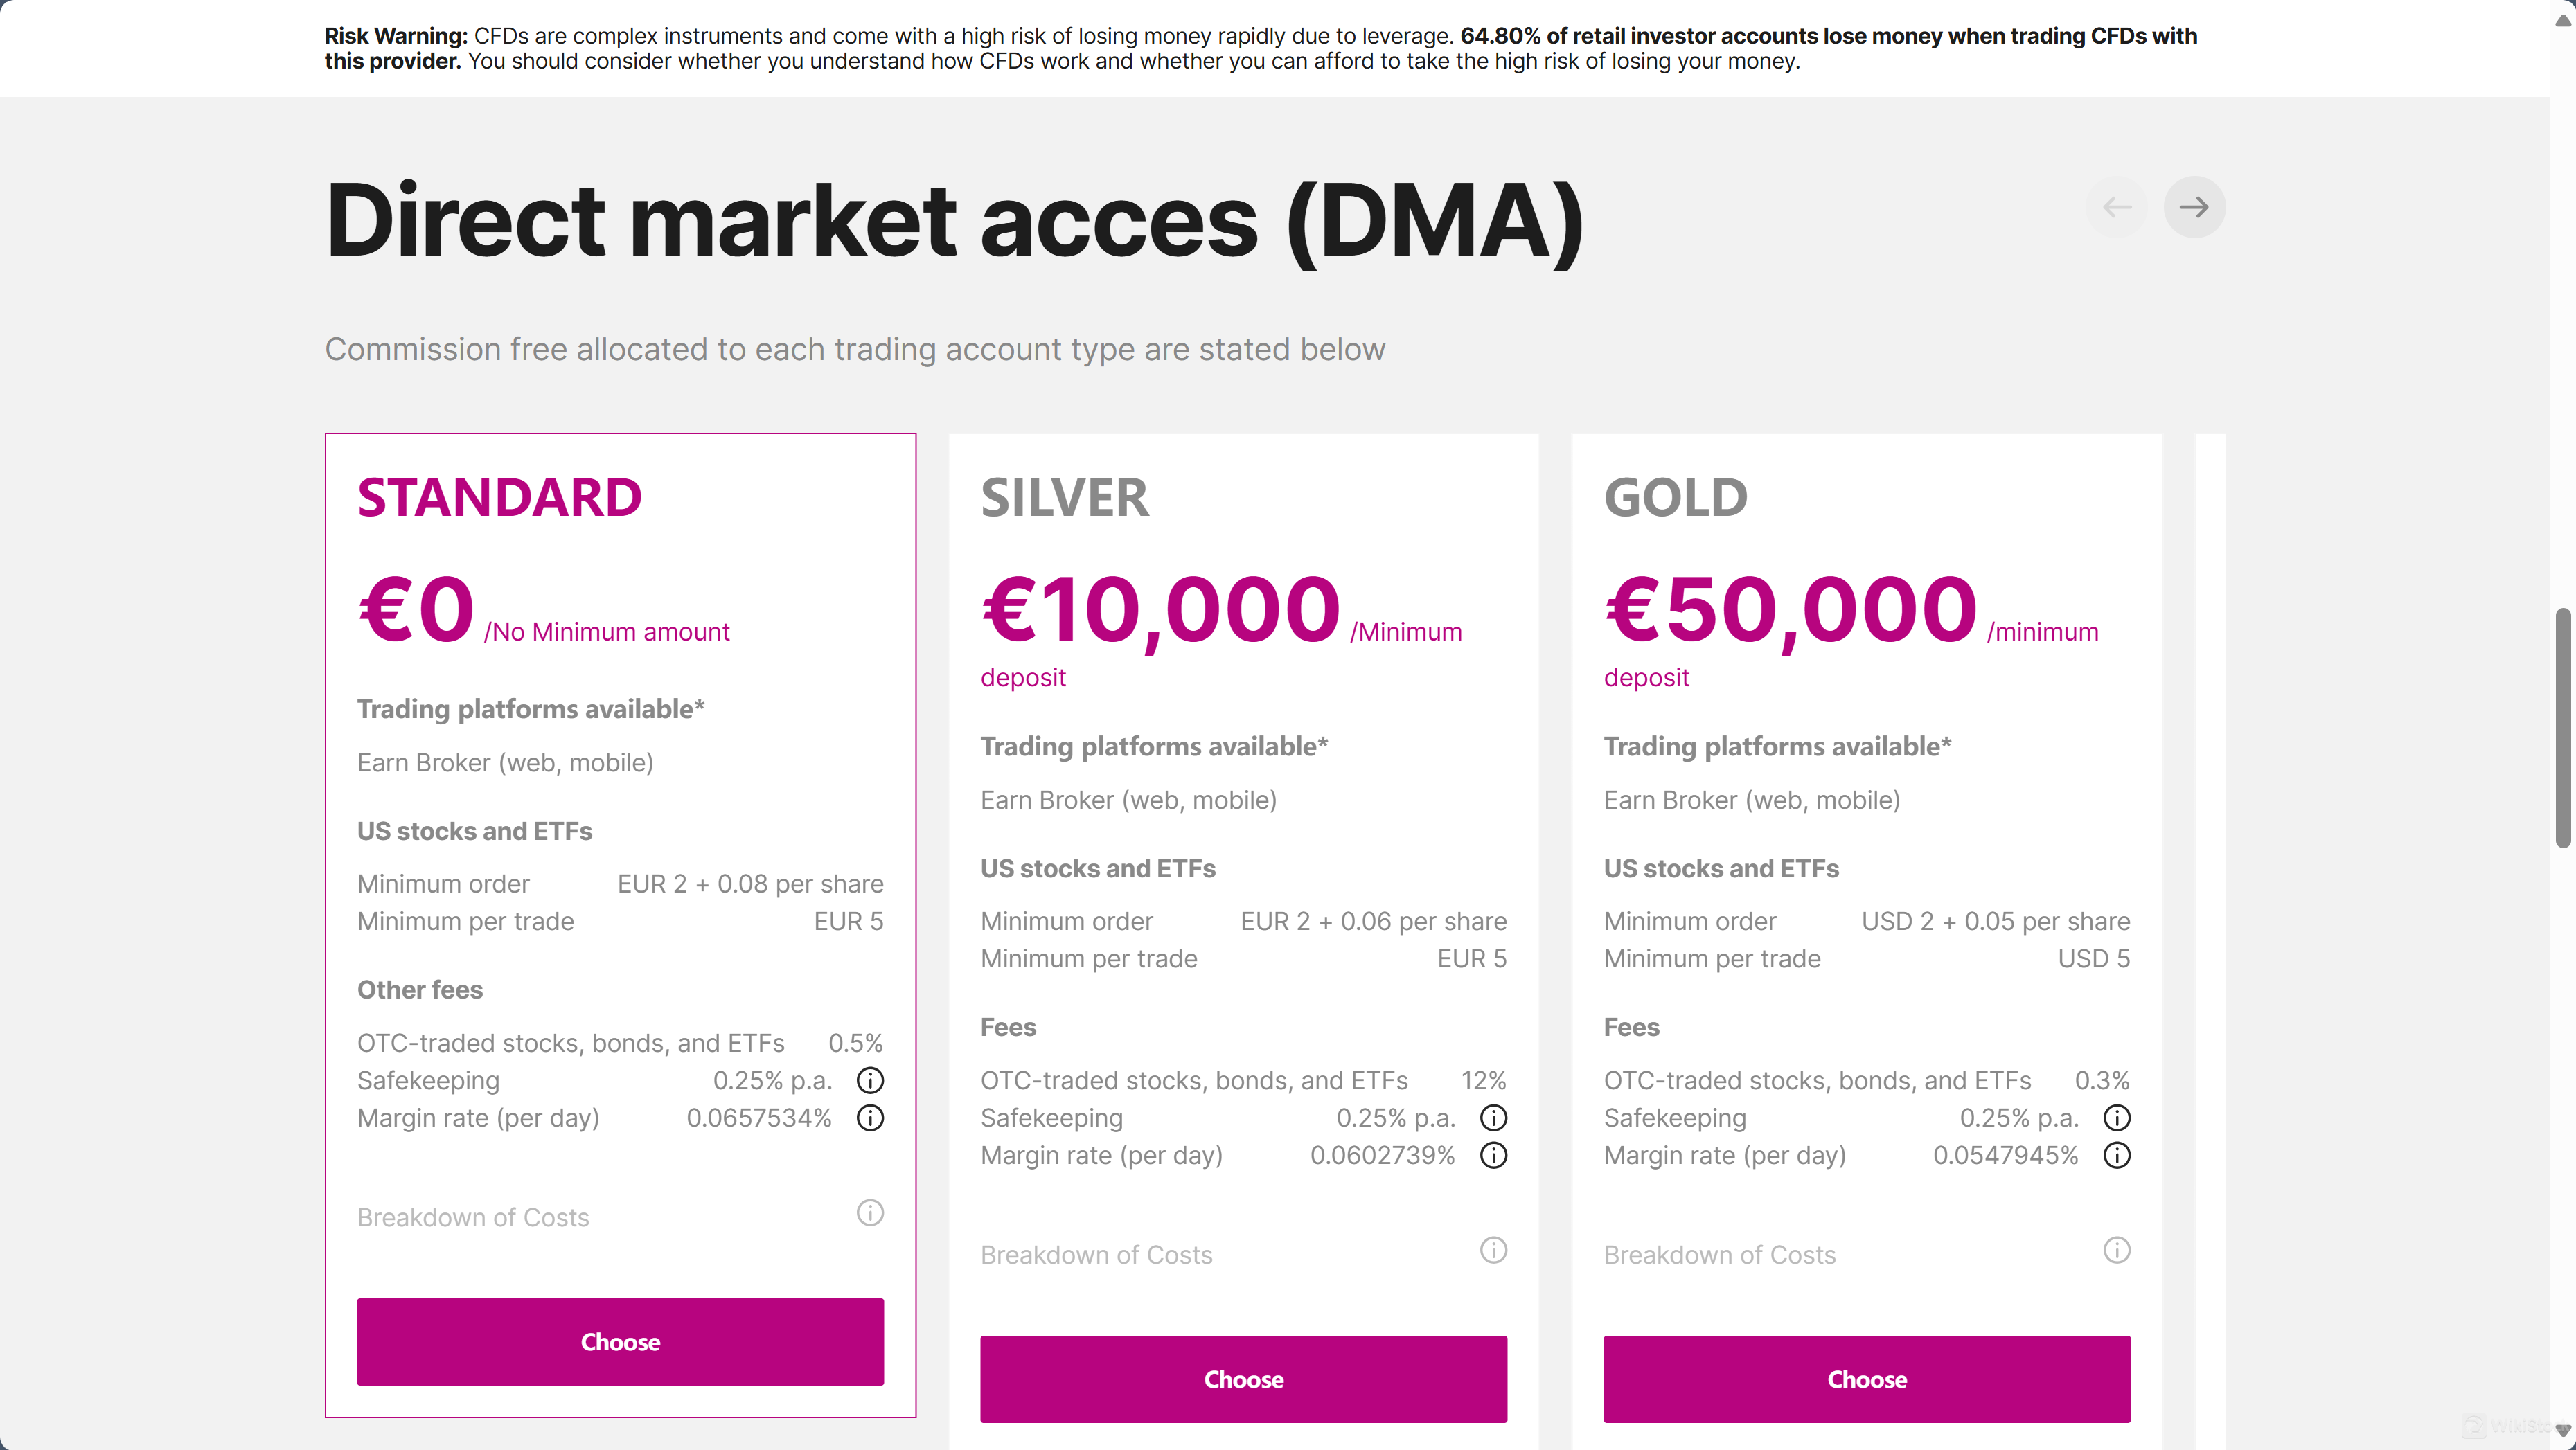Open Silver plan Safekeeping info icon
Screen dimensions: 2576x1450
tap(1493, 1118)
